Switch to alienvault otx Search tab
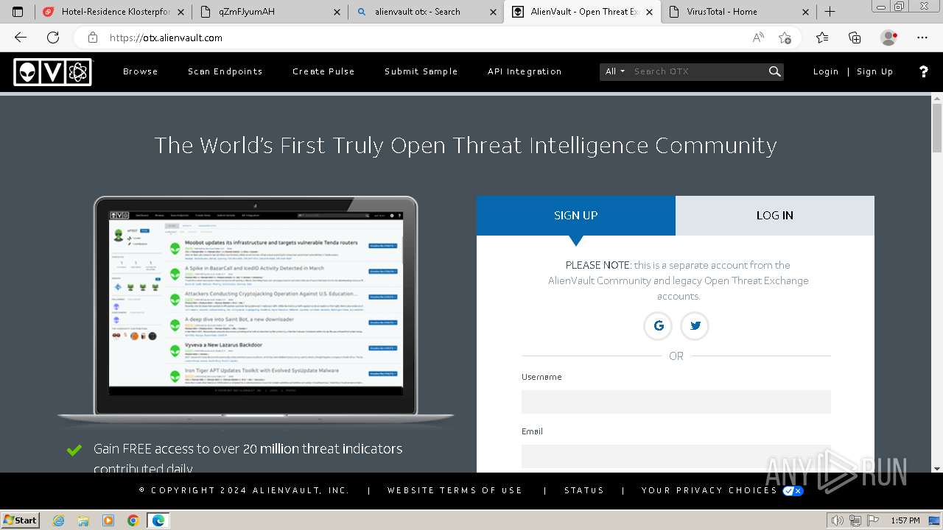 click(426, 12)
